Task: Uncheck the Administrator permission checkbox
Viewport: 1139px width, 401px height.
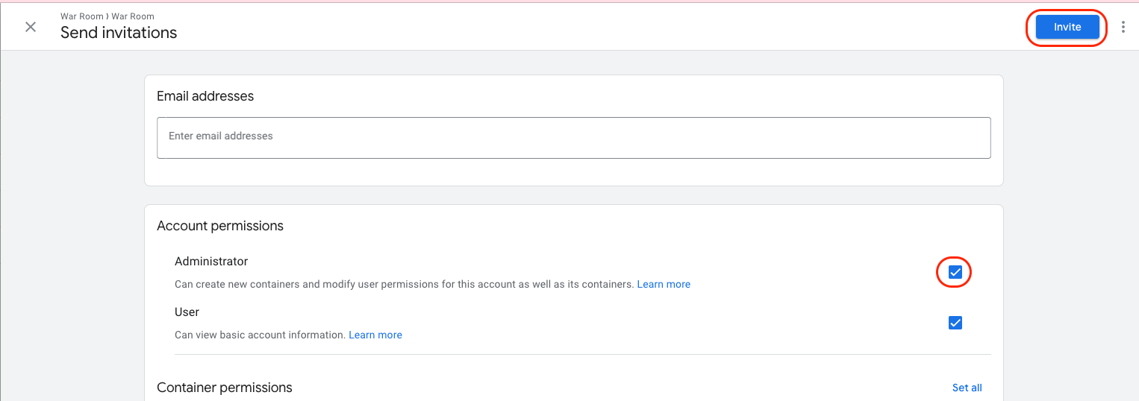Action: [955, 272]
